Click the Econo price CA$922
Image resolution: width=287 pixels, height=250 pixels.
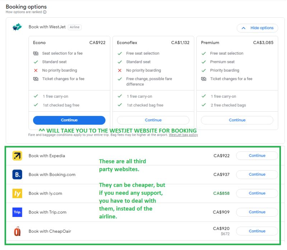point(97,43)
